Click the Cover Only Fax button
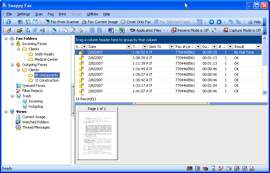This screenshot has height=173, width=270. (135, 22)
